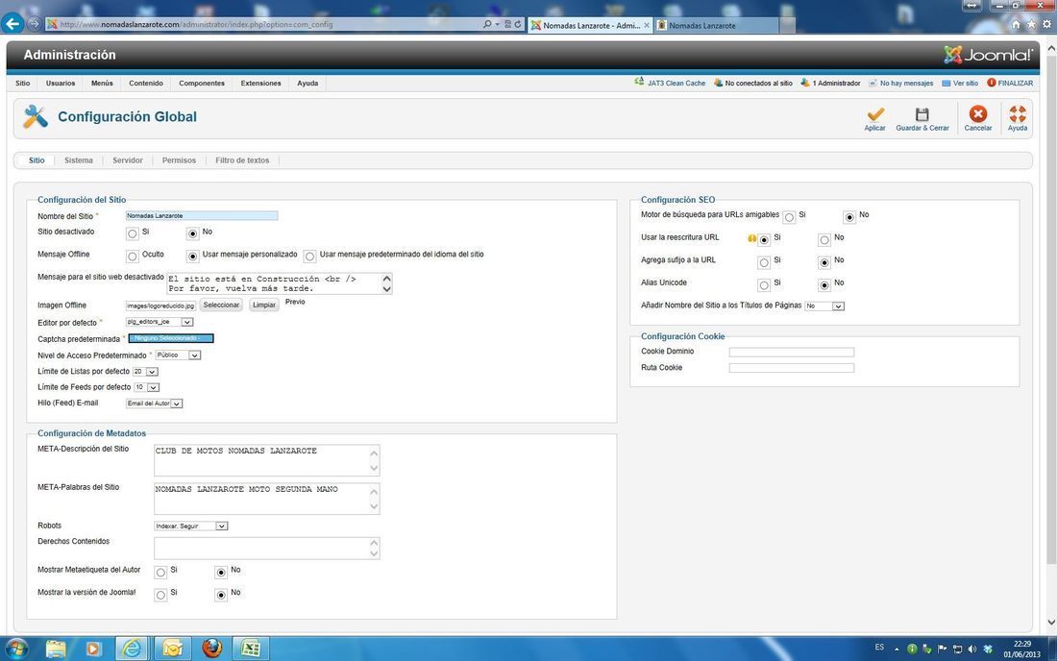This screenshot has width=1057, height=661.
Task: Open Hilo (Feed) E-mail dropdown
Action: click(155, 404)
